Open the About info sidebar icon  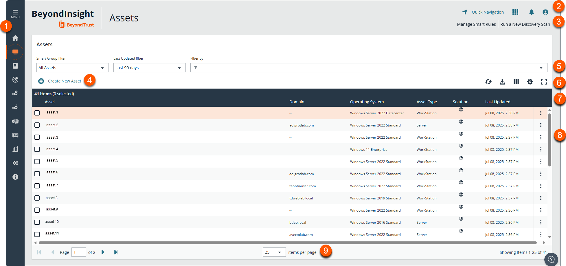[15, 177]
